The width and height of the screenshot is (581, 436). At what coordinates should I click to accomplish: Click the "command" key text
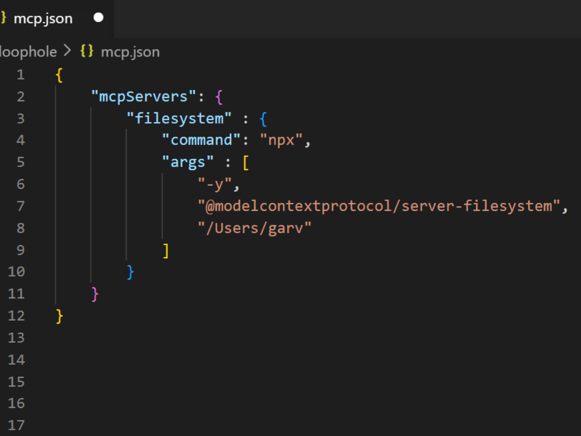coord(201,140)
